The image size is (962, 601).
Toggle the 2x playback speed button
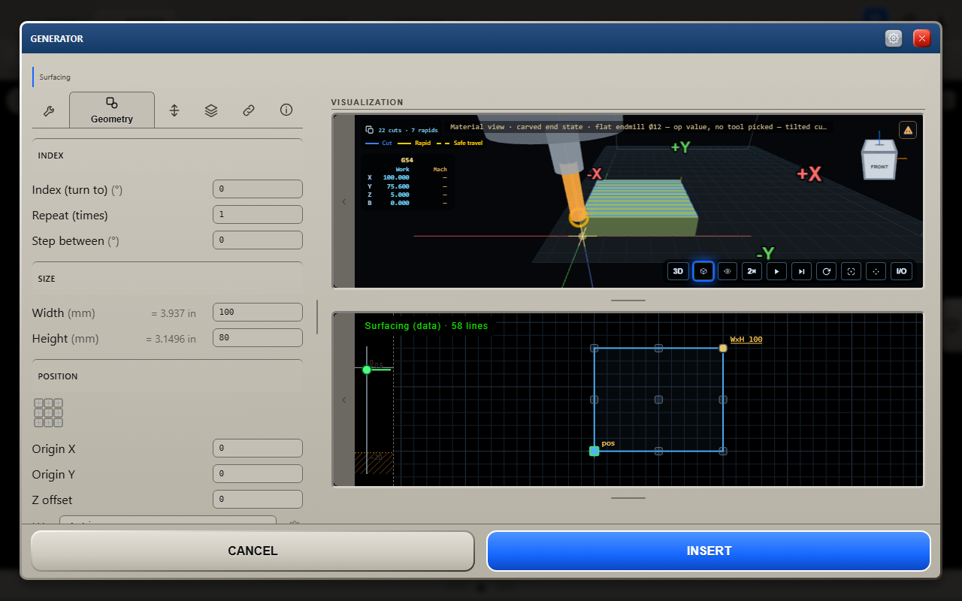coord(752,271)
